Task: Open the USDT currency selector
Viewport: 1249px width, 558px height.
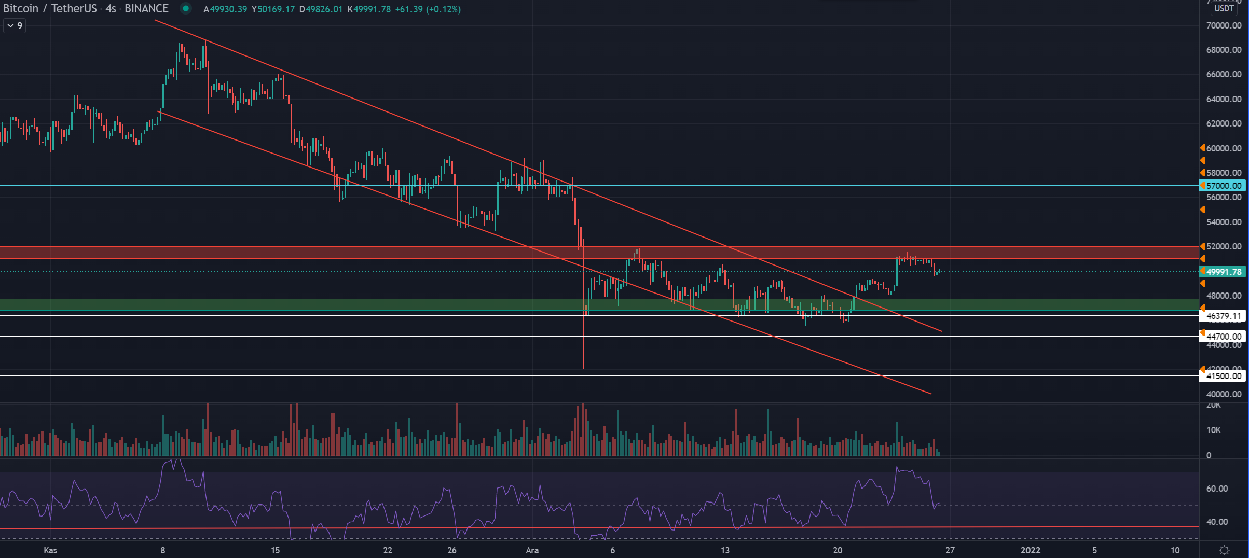Action: pyautogui.click(x=1224, y=8)
